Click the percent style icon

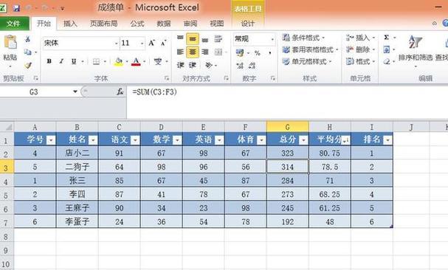pos(258,53)
